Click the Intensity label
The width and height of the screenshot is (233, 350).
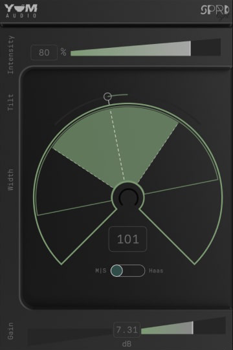point(10,55)
